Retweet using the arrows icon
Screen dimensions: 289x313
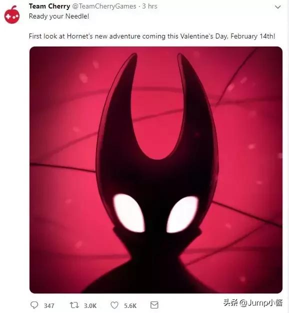coord(74,305)
